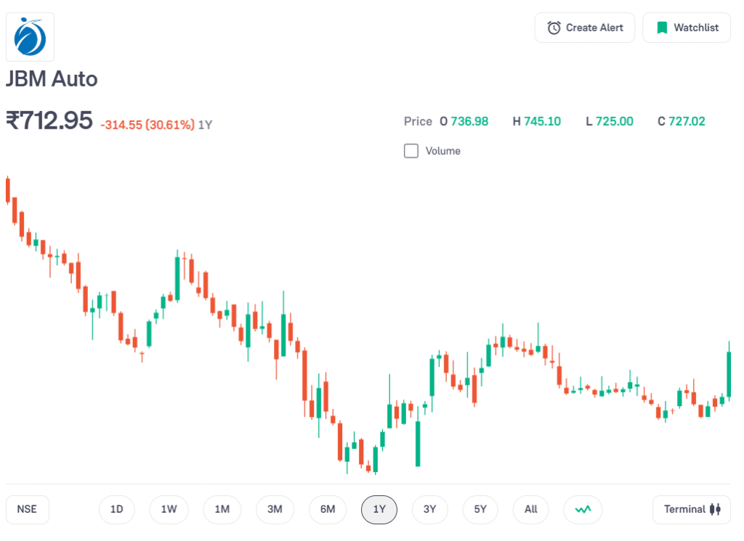
Task: Select the 1W timeframe
Action: [x=169, y=510]
